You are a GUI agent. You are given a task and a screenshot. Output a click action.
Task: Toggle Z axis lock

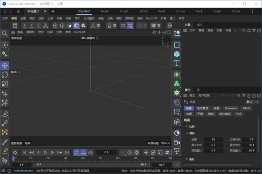[38, 26]
